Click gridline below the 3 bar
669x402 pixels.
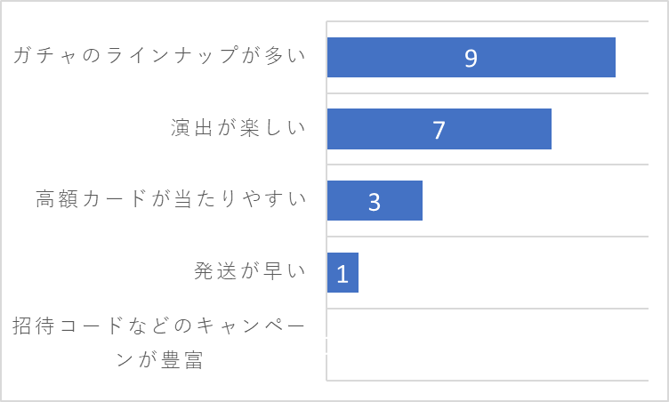pos(488,236)
